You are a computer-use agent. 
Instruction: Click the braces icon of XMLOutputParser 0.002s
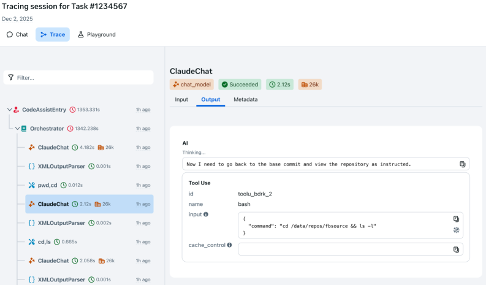32,223
